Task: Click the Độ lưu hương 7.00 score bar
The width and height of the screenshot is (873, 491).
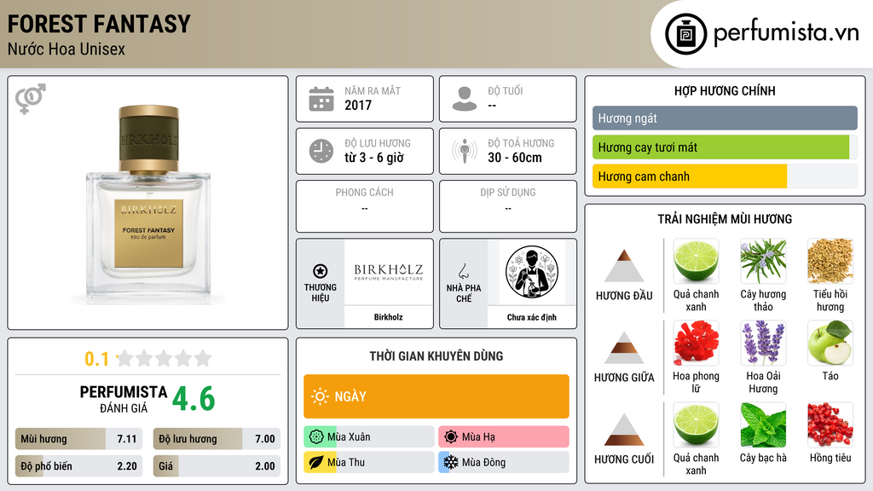Action: click(217, 439)
